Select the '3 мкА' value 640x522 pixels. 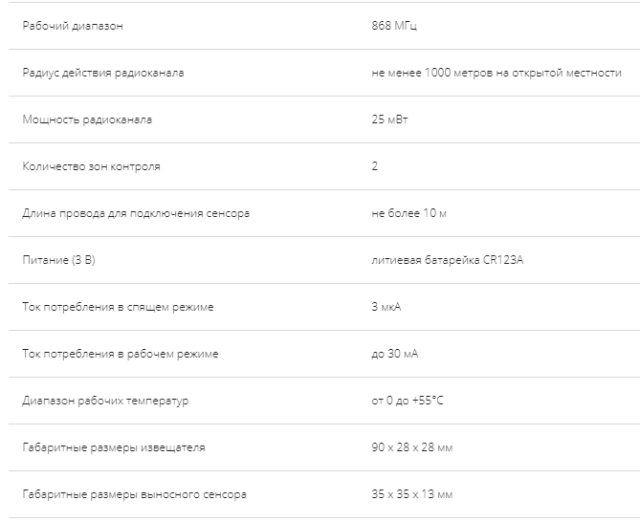point(386,307)
